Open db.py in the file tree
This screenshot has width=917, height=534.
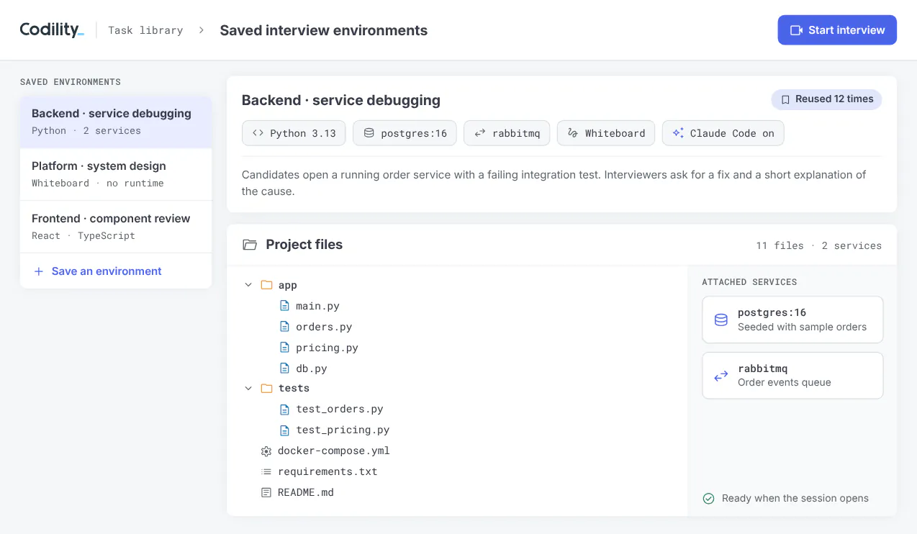pos(312,368)
